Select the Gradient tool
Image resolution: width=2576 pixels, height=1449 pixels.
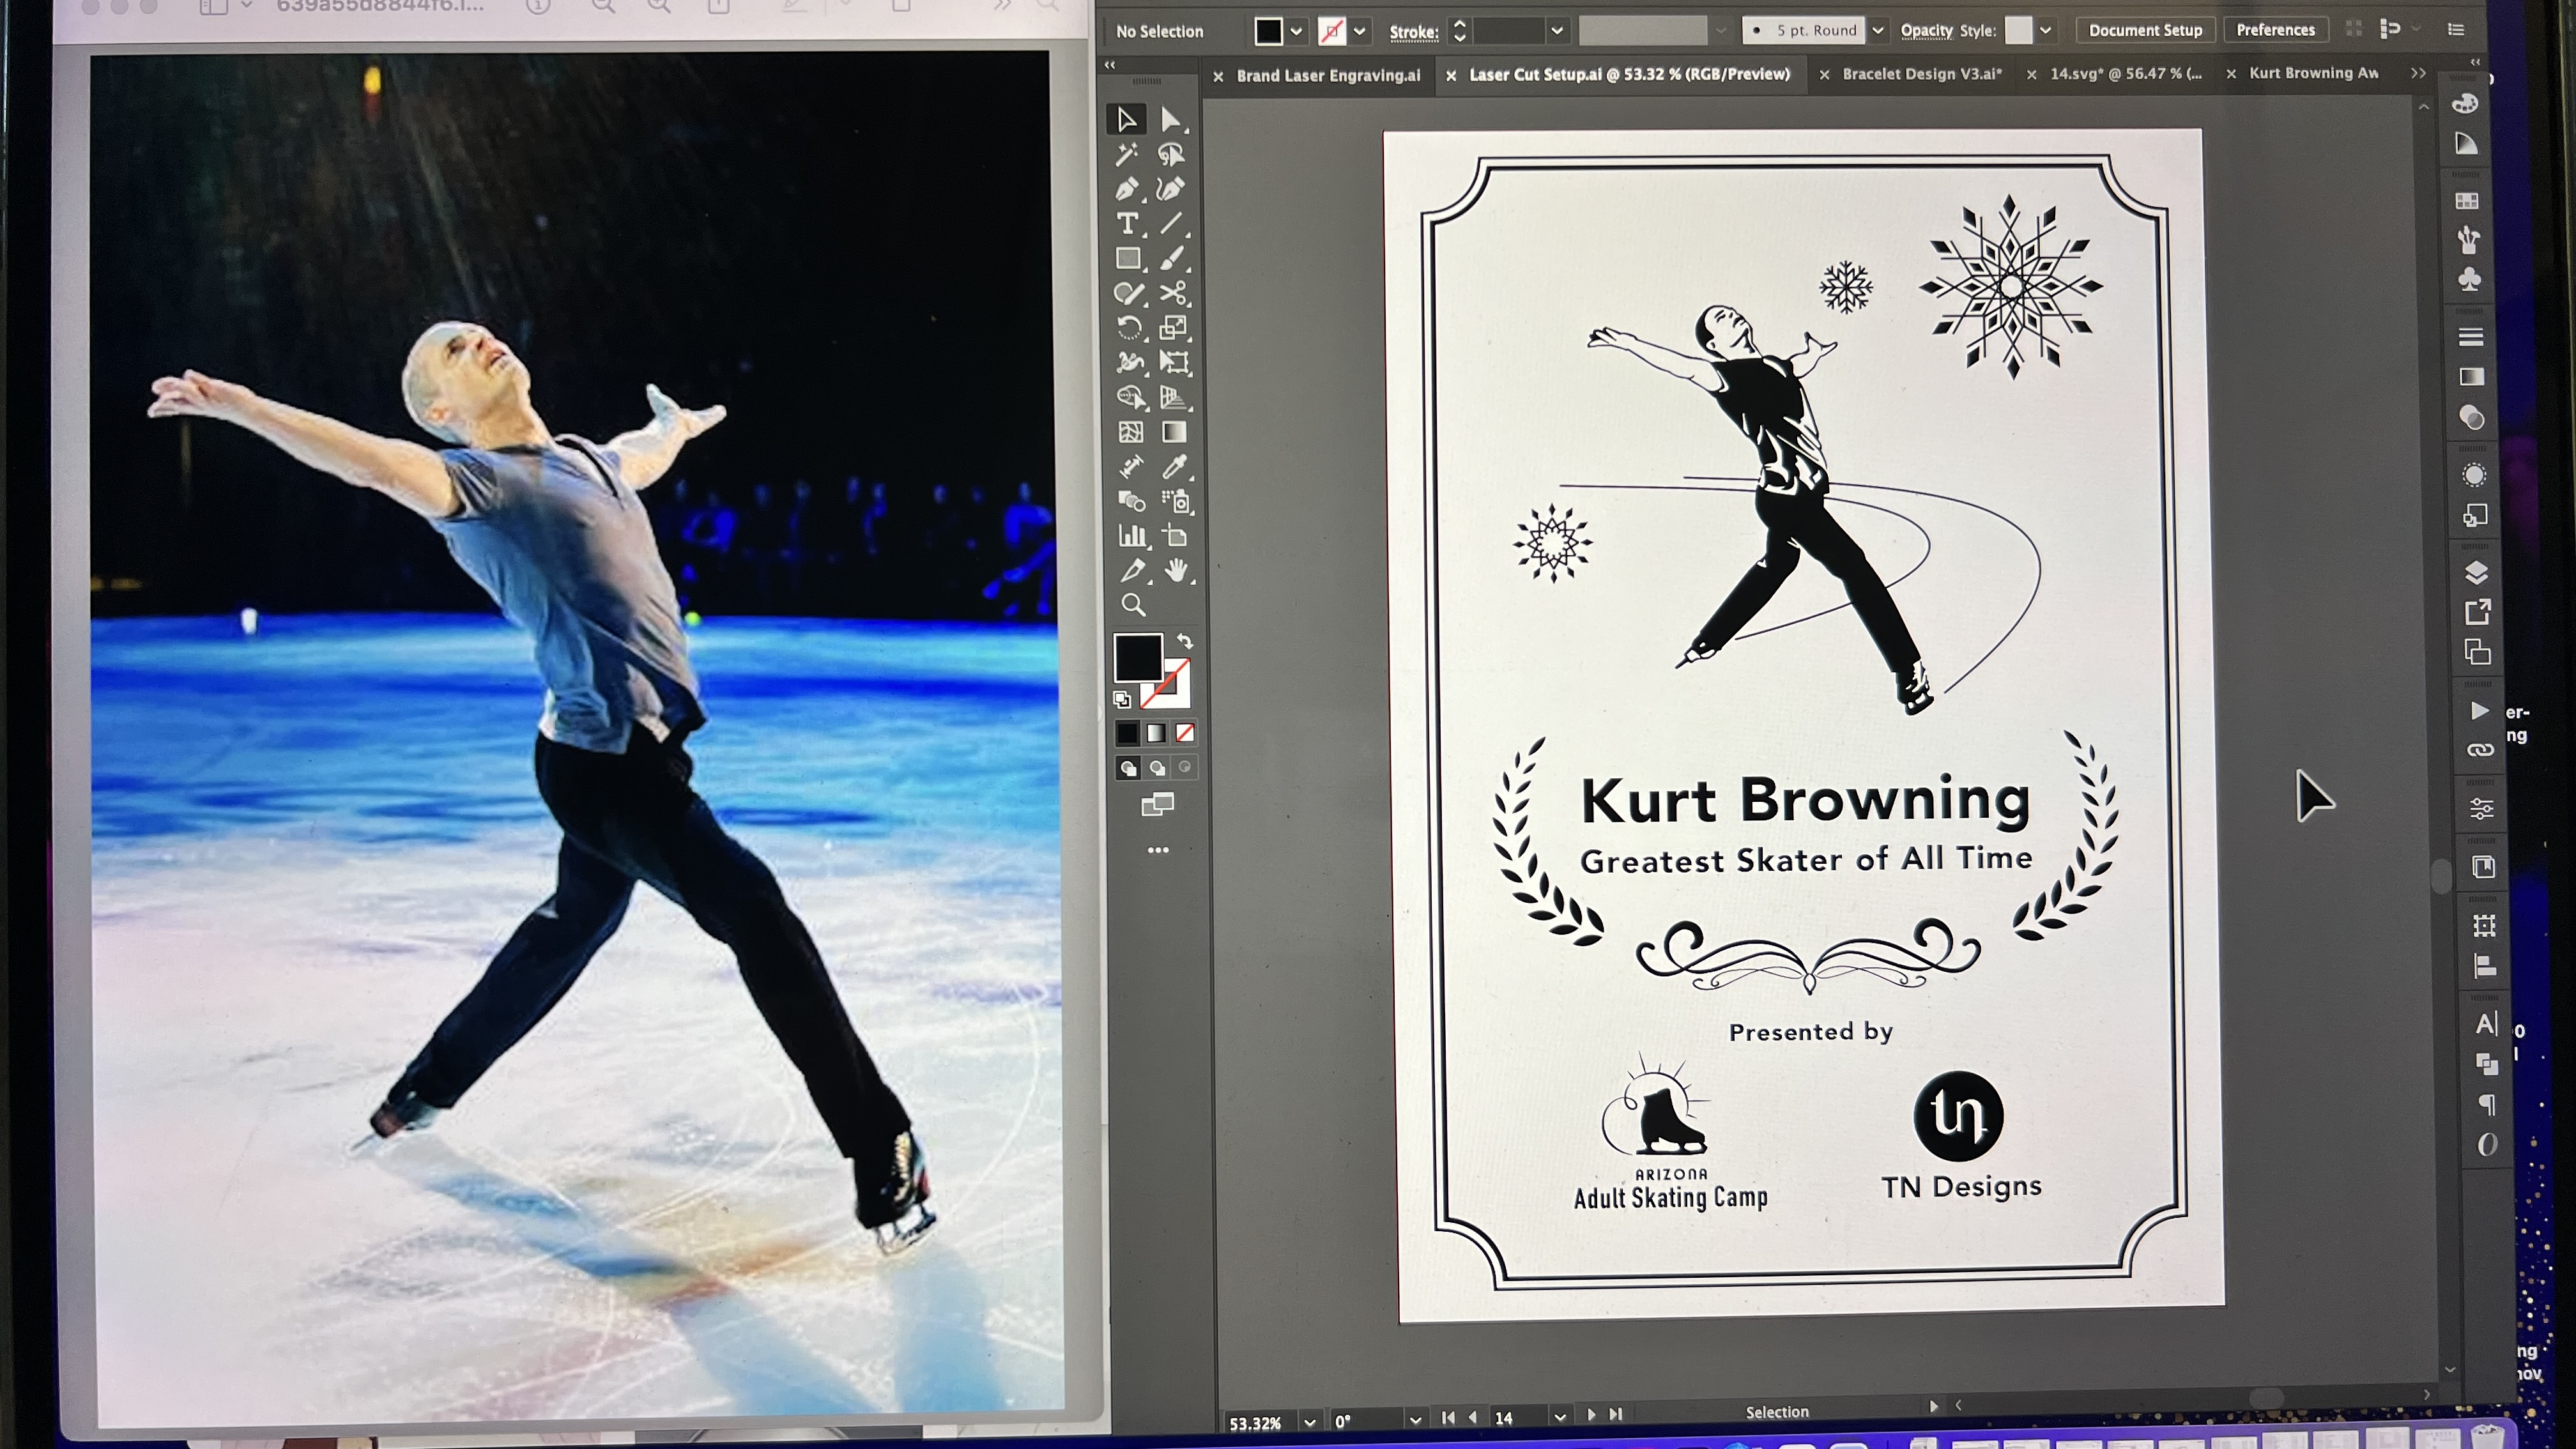click(1174, 432)
